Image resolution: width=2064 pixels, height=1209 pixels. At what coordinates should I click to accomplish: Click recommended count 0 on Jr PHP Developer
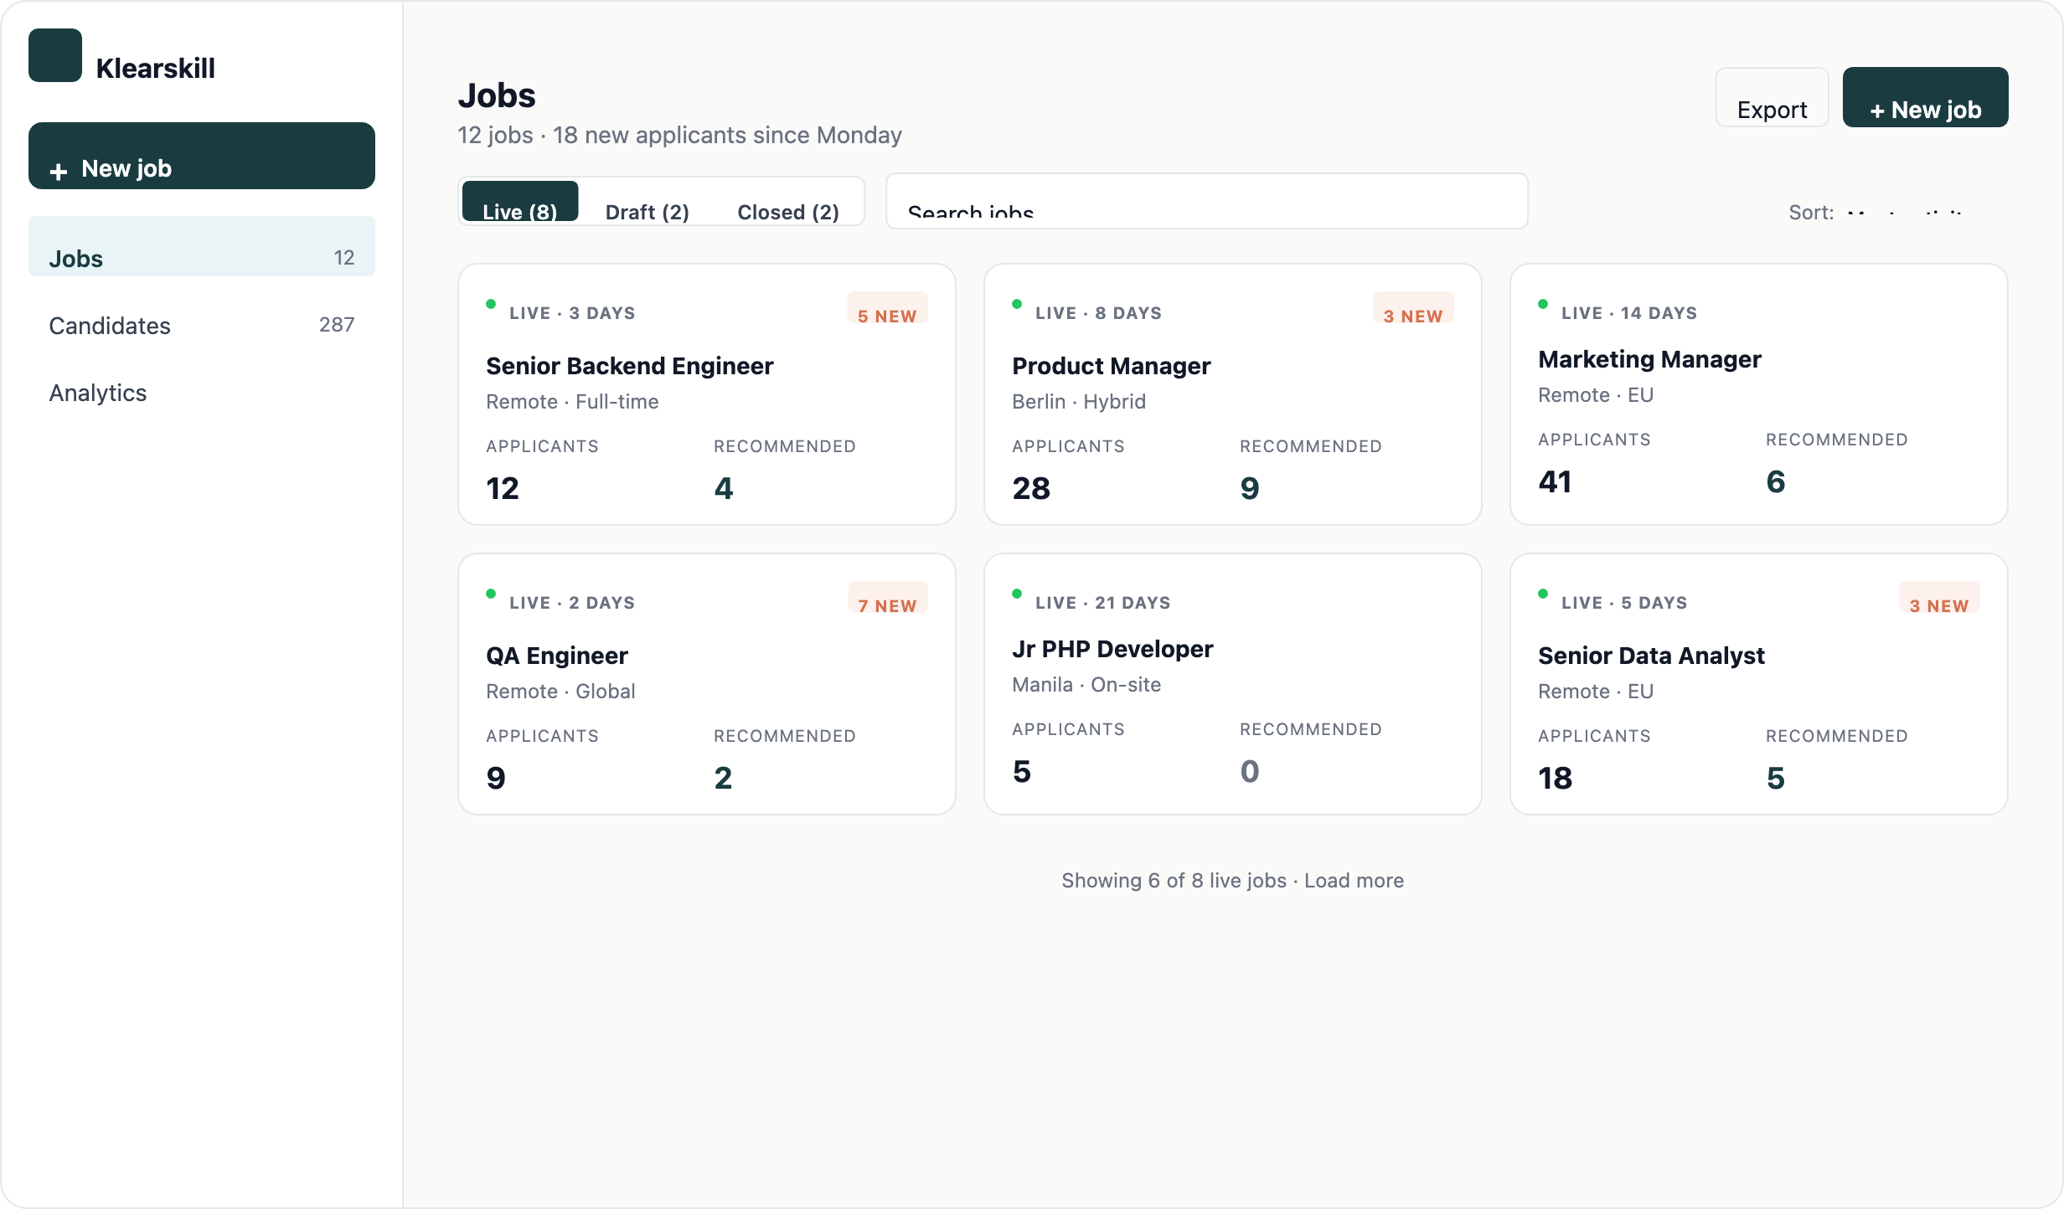pos(1250,771)
